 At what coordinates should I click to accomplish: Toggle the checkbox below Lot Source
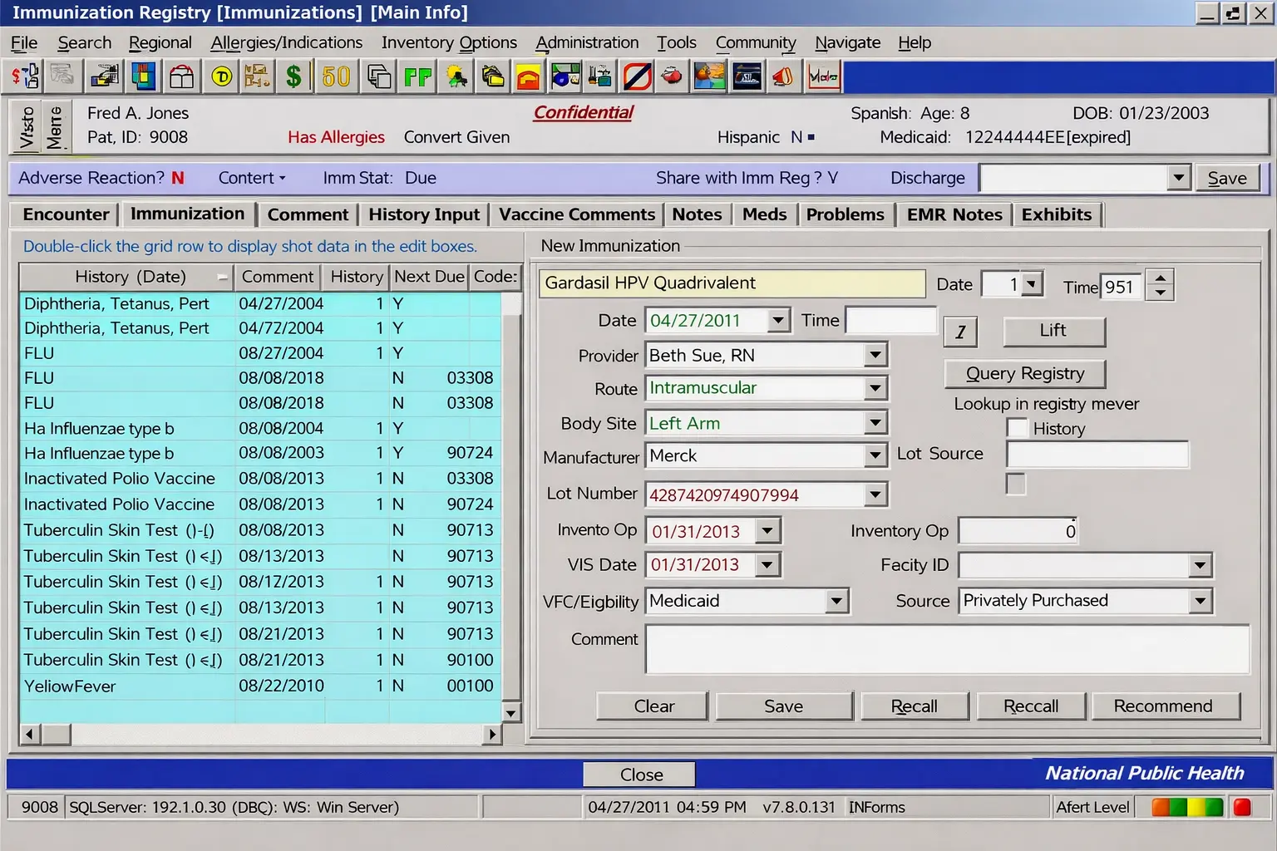point(1016,484)
